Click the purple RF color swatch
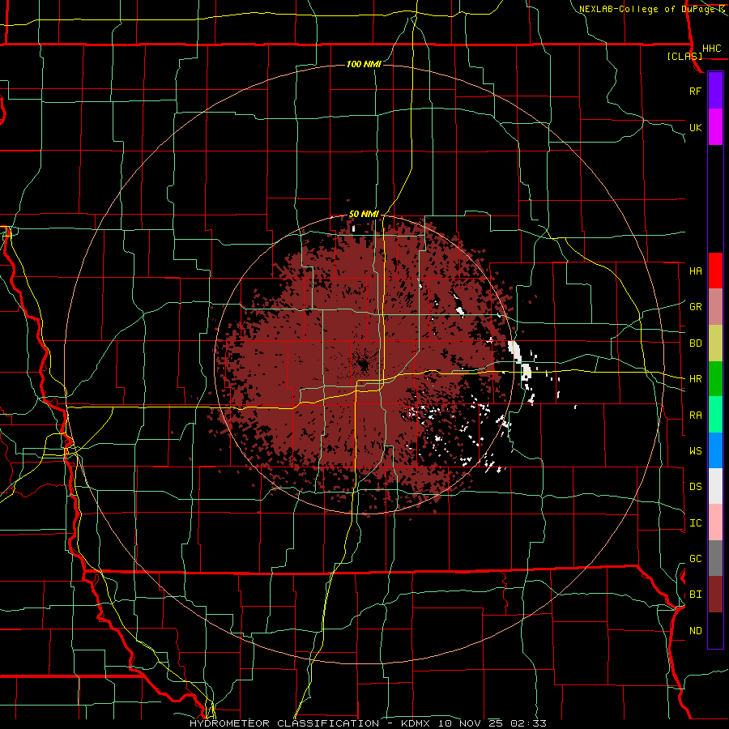The height and width of the screenshot is (729, 729). point(715,91)
